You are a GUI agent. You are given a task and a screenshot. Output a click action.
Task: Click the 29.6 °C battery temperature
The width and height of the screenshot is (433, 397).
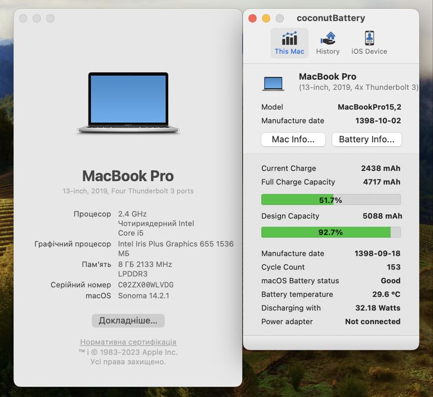point(386,294)
